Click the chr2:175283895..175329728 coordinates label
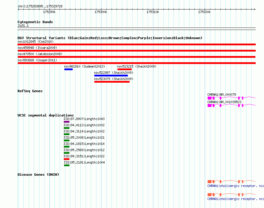 coord(40,6)
